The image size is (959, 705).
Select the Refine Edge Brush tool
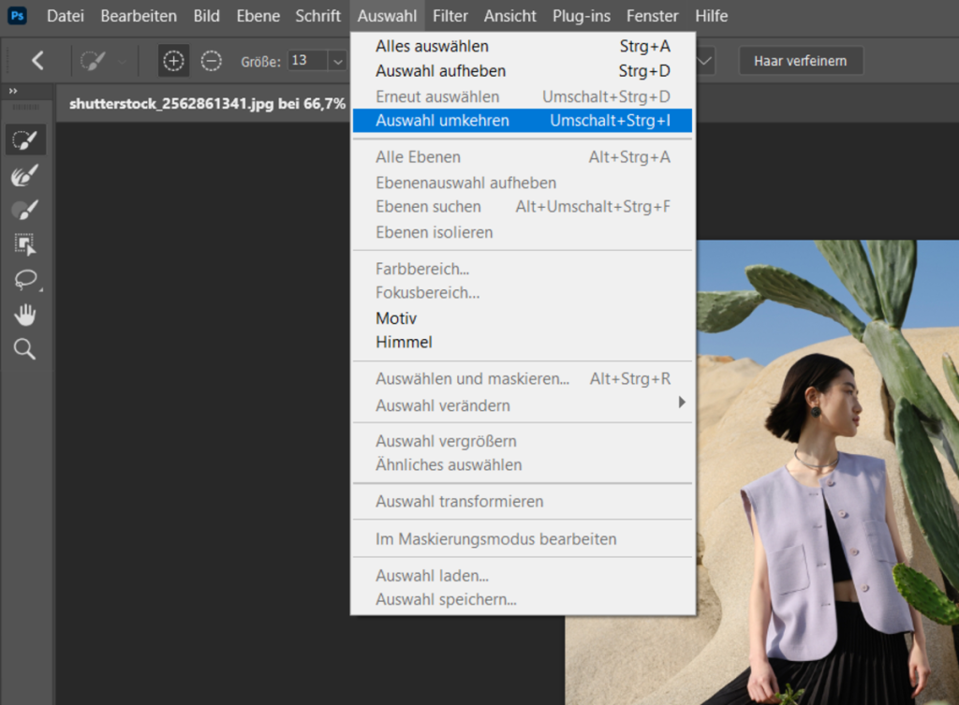point(25,174)
